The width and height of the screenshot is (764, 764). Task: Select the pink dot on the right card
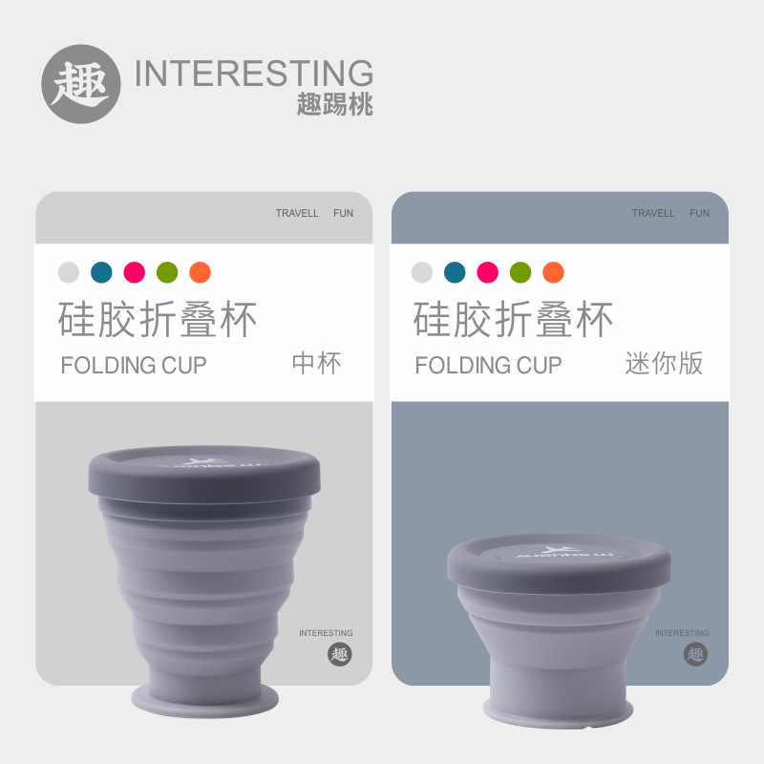pos(488,272)
